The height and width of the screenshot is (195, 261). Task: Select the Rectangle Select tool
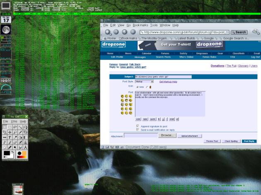point(4,127)
